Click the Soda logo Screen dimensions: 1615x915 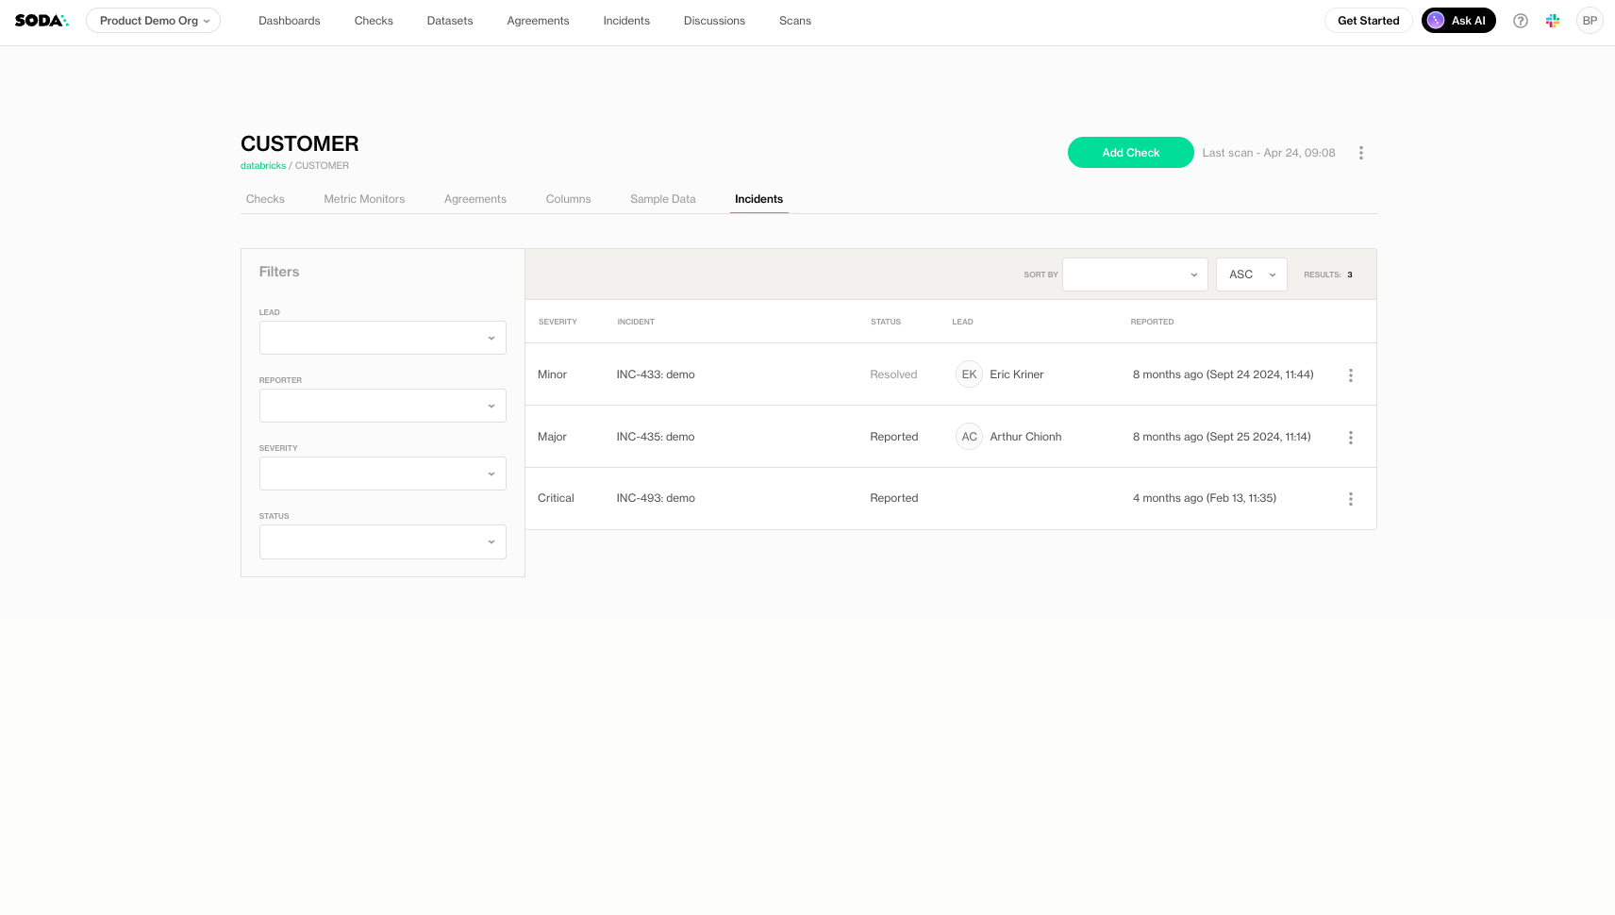click(42, 21)
